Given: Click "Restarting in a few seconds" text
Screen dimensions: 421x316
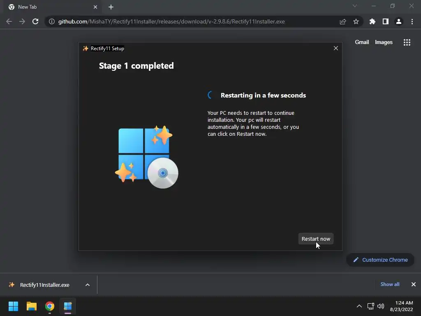Looking at the screenshot, I should 263,95.
